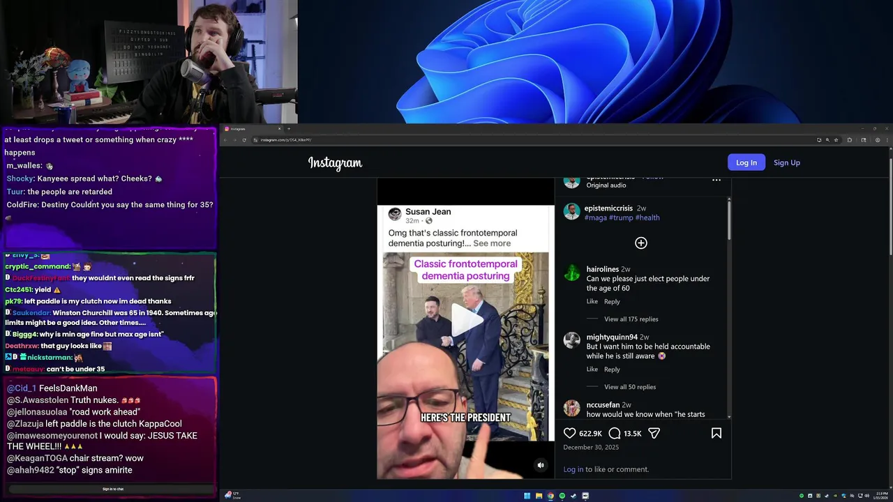Image resolution: width=893 pixels, height=502 pixels.
Task: Like the post with the heart icon
Action: (x=570, y=433)
